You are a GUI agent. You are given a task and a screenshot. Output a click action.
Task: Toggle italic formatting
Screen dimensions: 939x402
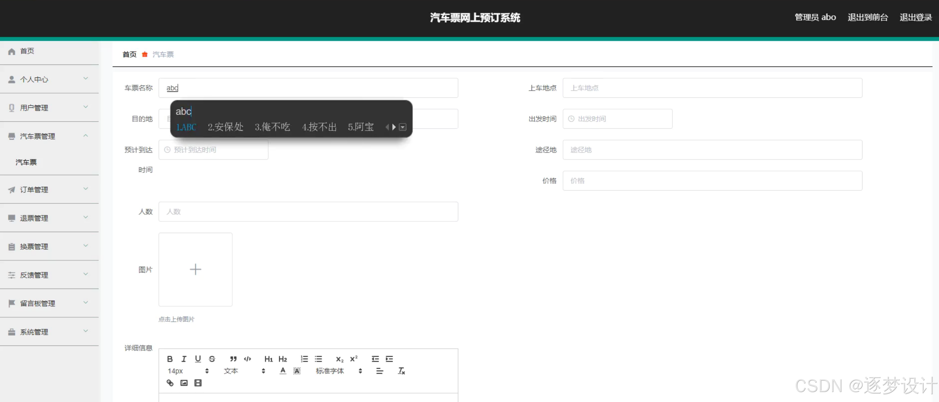click(x=184, y=359)
